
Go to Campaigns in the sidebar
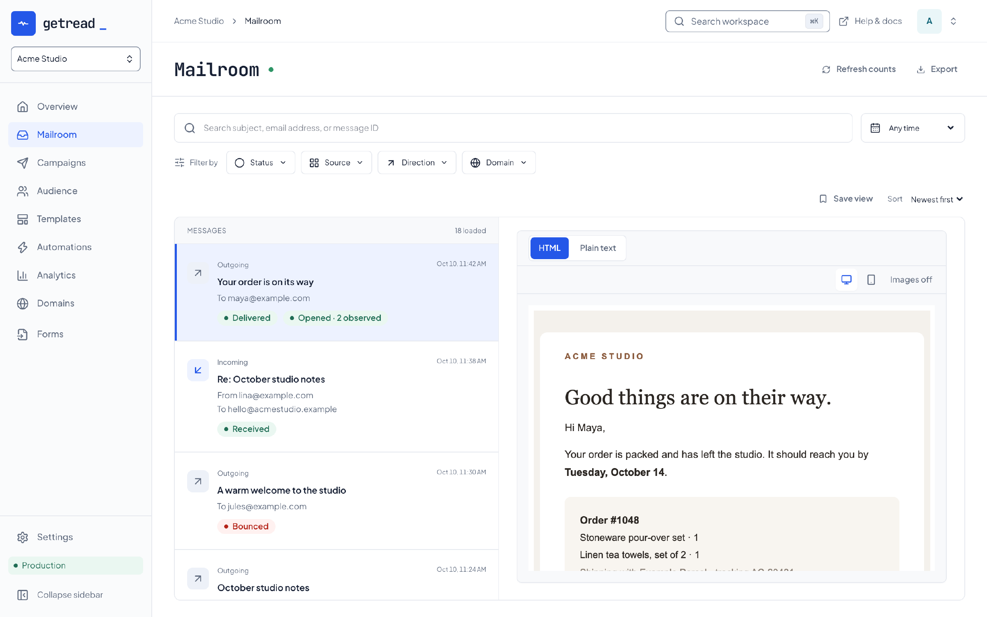pos(76,163)
